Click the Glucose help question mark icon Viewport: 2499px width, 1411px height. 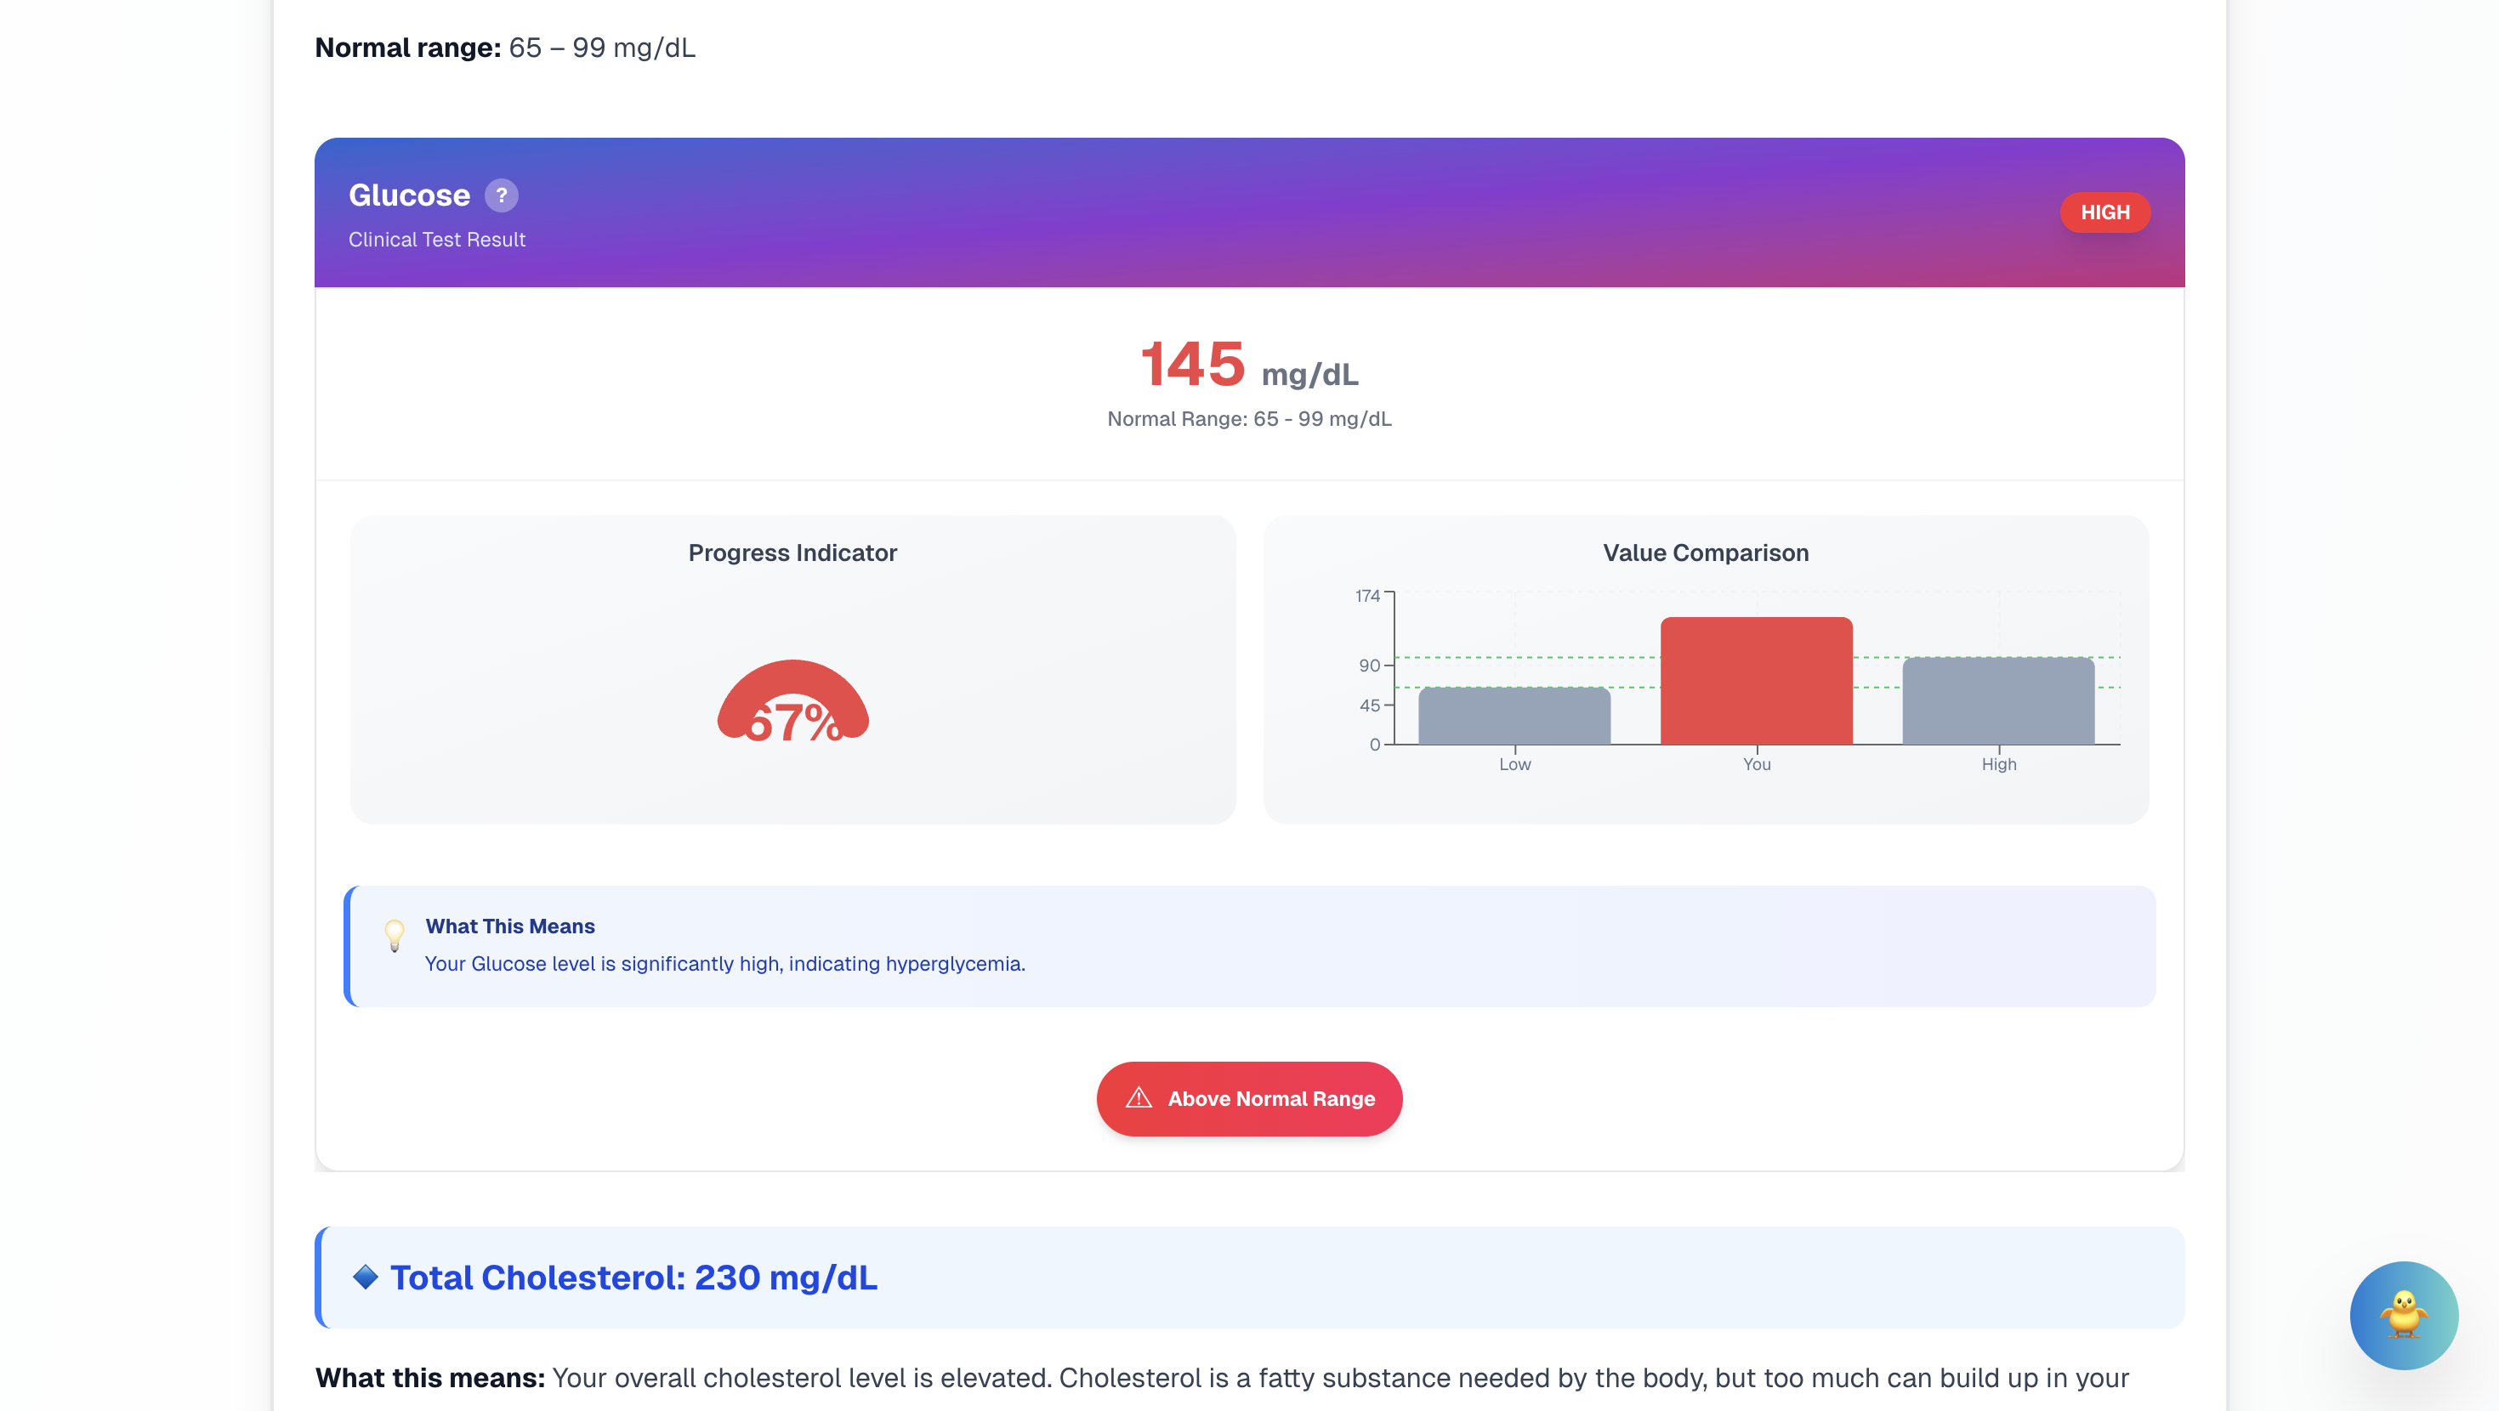(x=501, y=195)
